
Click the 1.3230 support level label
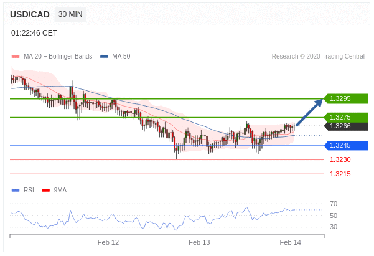tap(340, 159)
